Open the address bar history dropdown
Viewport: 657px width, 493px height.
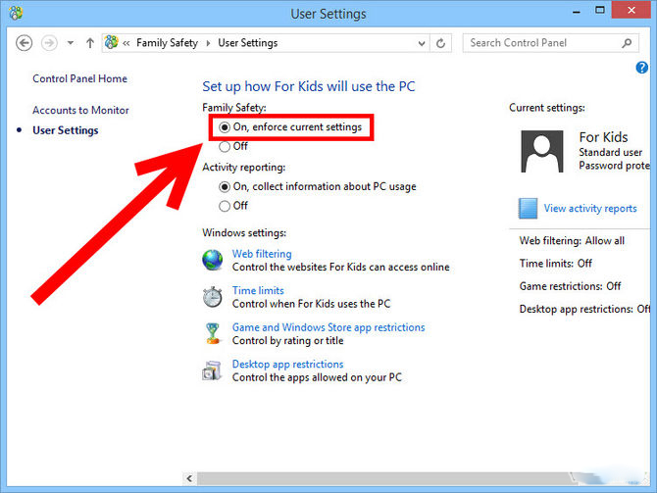[422, 43]
